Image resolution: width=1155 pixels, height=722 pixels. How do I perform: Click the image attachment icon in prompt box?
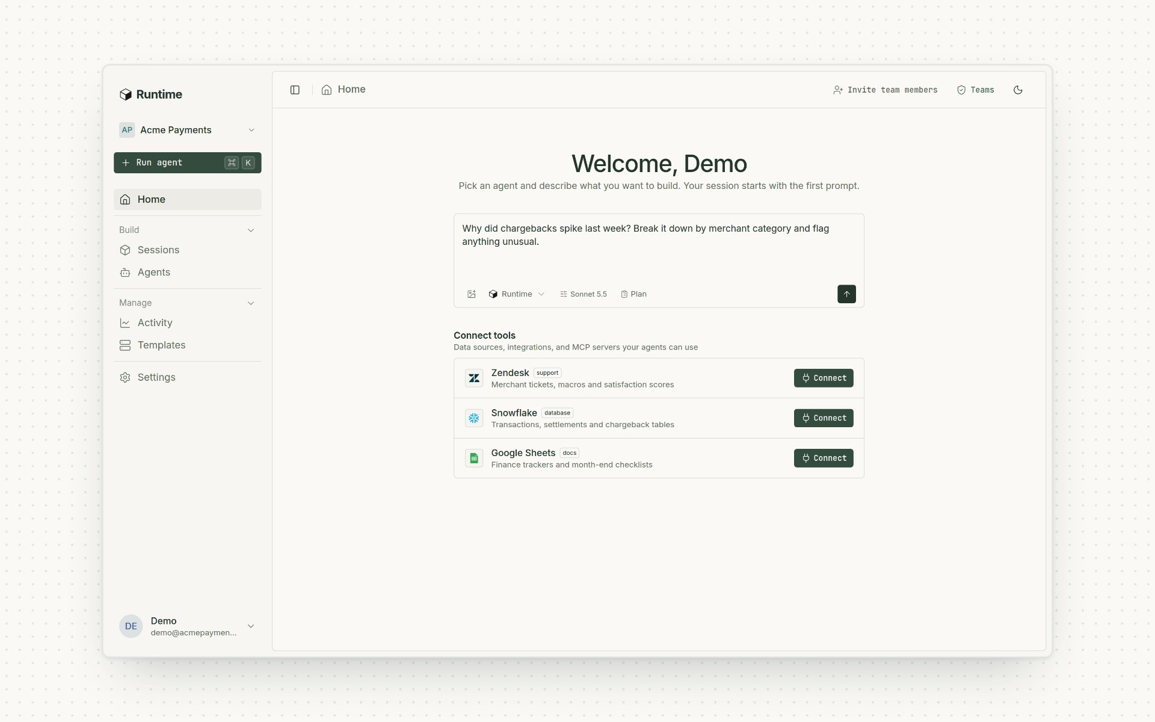pyautogui.click(x=472, y=294)
